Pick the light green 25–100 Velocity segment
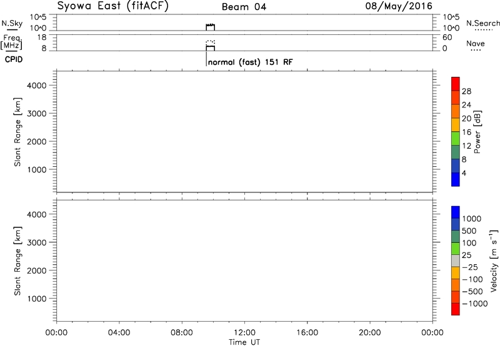This screenshot has width=500, height=346. pyautogui.click(x=456, y=249)
